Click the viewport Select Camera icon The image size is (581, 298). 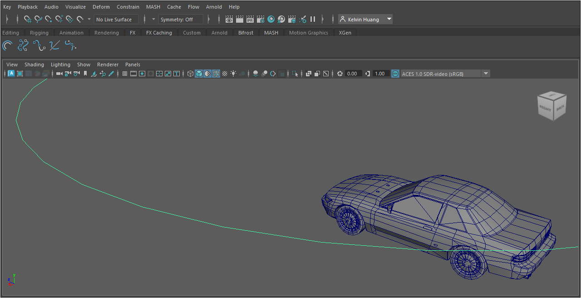coord(59,74)
